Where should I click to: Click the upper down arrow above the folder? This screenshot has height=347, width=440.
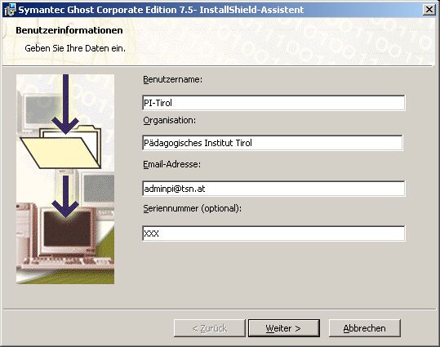[x=65, y=104]
